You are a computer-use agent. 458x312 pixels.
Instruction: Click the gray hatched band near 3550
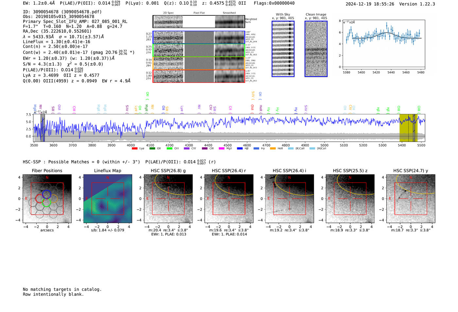pyautogui.click(x=43, y=128)
